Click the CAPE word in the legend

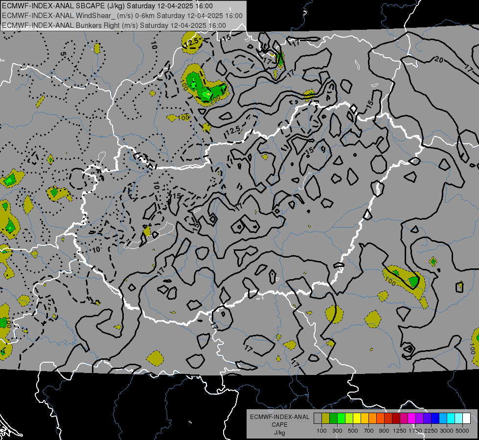point(280,425)
